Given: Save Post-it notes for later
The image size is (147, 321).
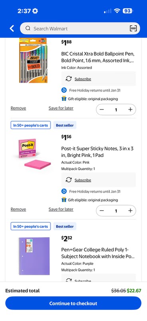Looking at the screenshot, I should pyautogui.click(x=61, y=209).
